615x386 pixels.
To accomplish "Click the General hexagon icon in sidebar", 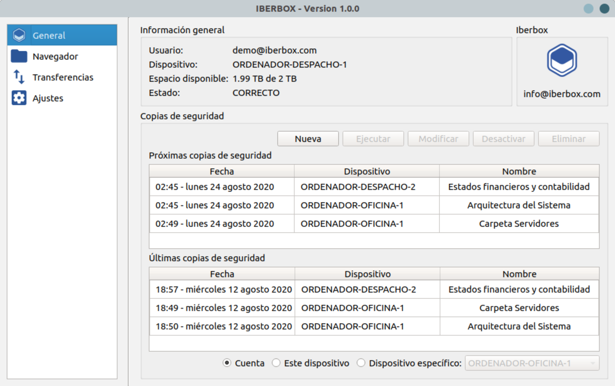I will point(19,35).
